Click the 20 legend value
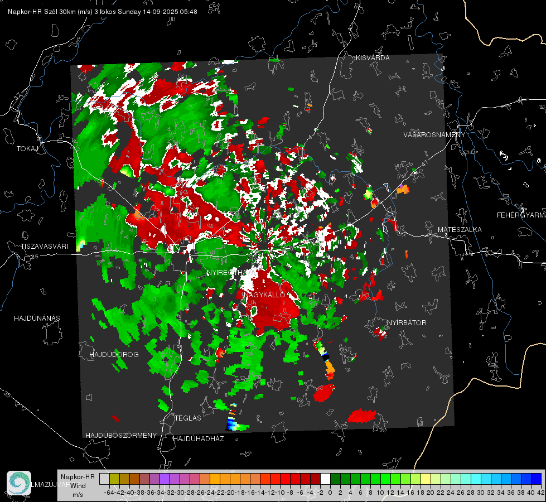 click(x=431, y=493)
